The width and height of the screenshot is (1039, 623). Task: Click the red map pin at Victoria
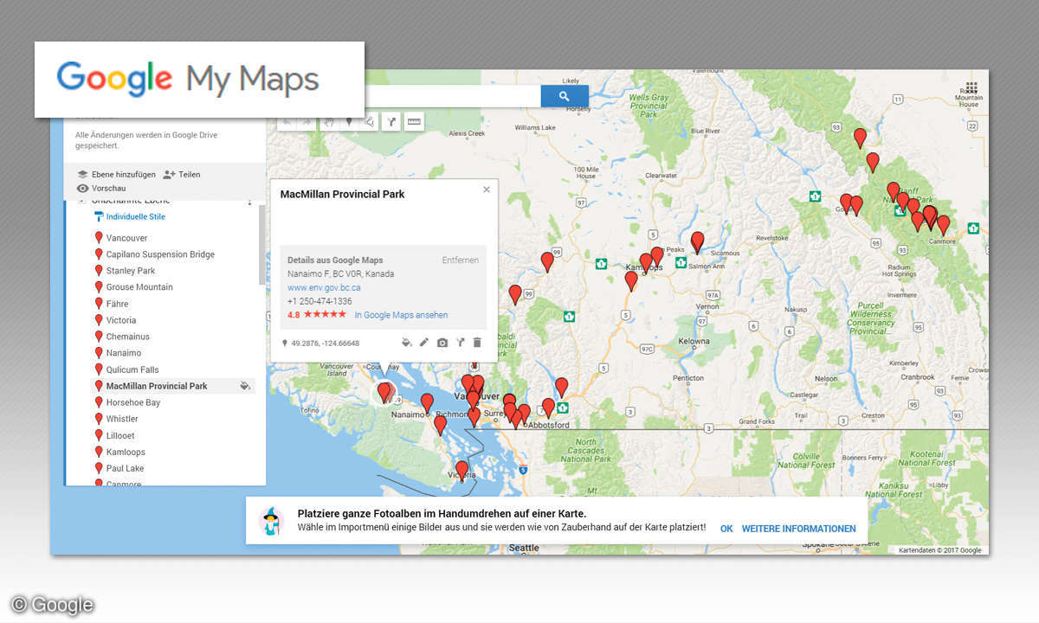[461, 471]
